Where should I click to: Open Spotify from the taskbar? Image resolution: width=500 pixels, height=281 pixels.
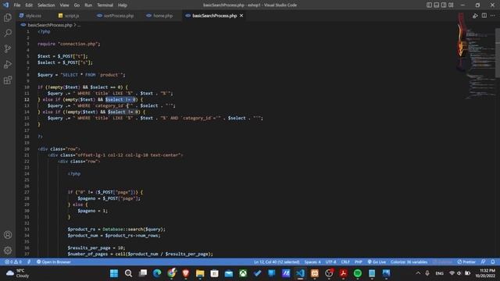tap(358, 273)
